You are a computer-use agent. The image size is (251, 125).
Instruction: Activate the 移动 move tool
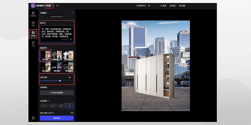[173, 6]
